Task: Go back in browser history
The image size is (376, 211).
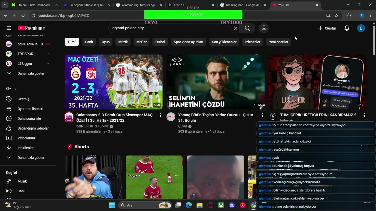Action: point(5,15)
